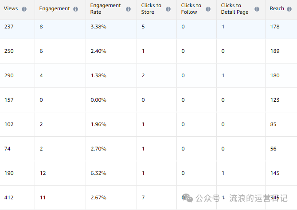Click the 0.00% engagement rate cell

tap(98, 100)
